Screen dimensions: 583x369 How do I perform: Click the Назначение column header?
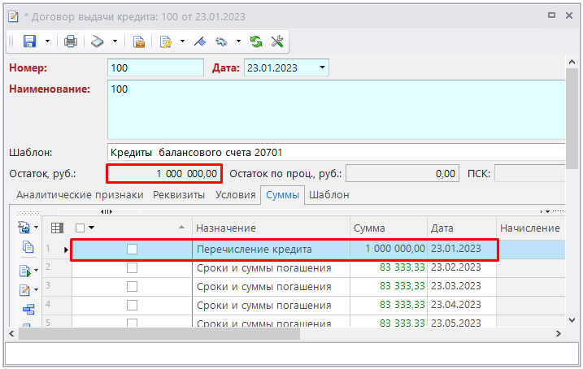click(271, 228)
